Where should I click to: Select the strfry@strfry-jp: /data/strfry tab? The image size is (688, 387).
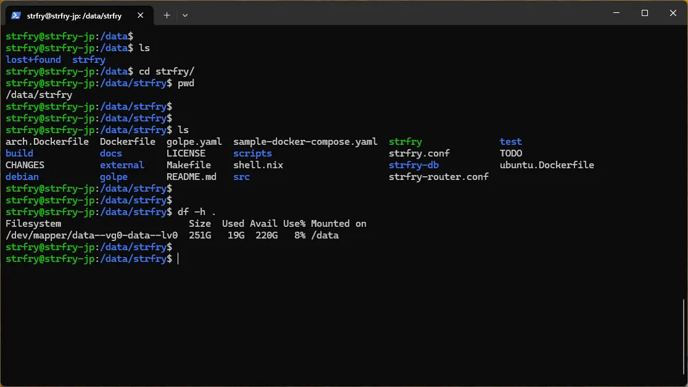74,15
